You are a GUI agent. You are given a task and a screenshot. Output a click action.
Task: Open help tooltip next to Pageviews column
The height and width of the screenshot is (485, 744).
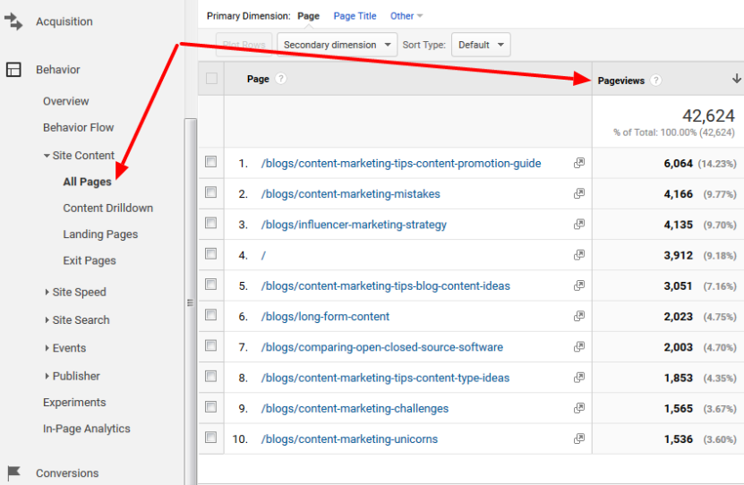click(655, 81)
